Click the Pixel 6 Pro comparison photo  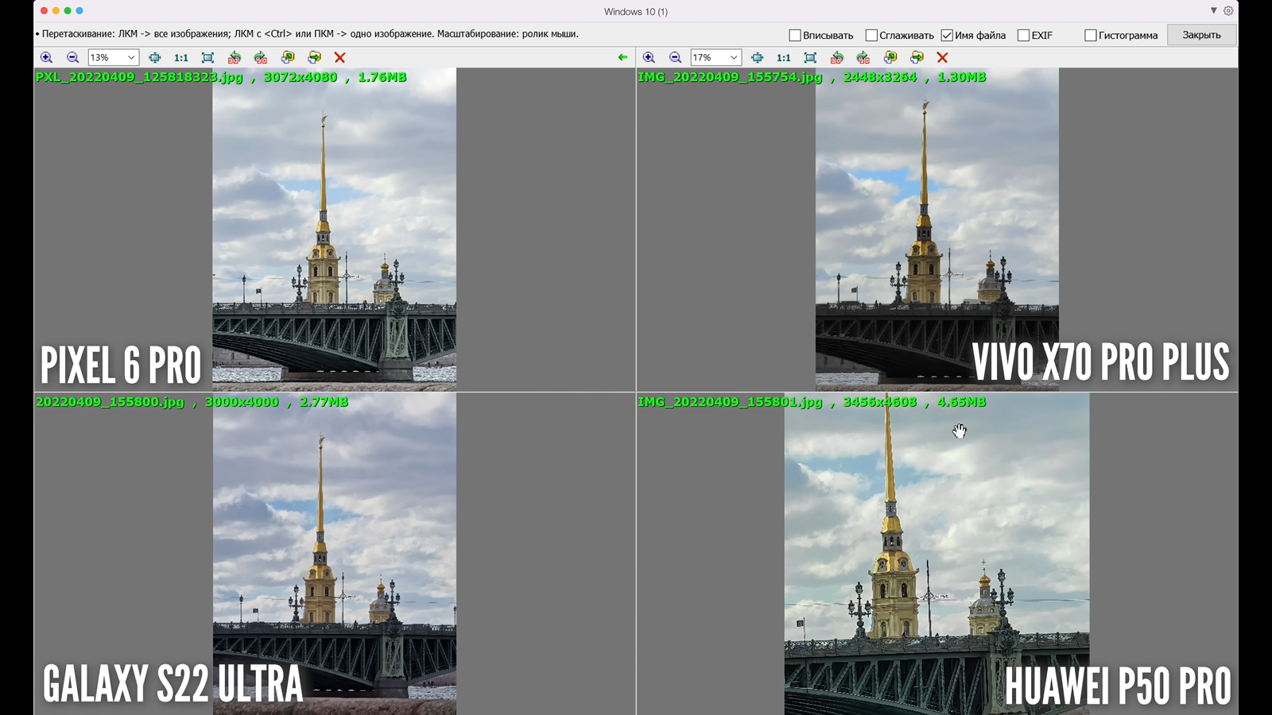click(x=334, y=229)
